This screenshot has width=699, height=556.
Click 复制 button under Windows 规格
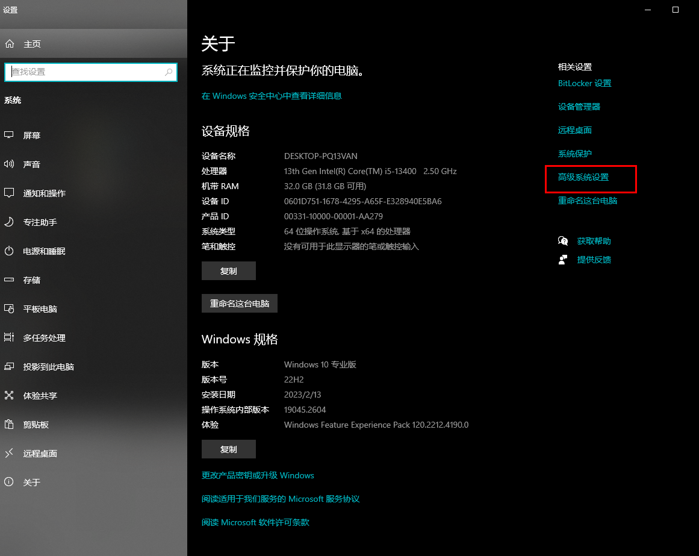point(229,449)
